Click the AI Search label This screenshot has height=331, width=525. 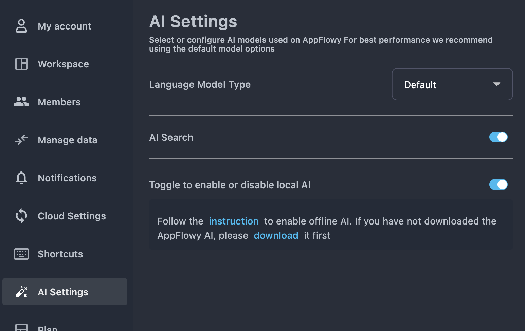[171, 137]
